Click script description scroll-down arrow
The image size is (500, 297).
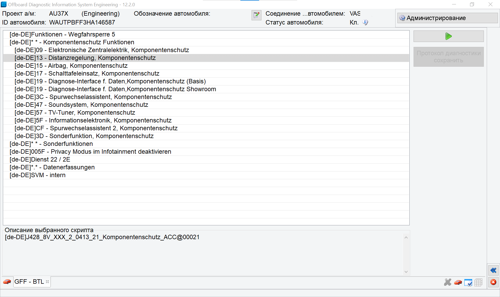point(406,272)
